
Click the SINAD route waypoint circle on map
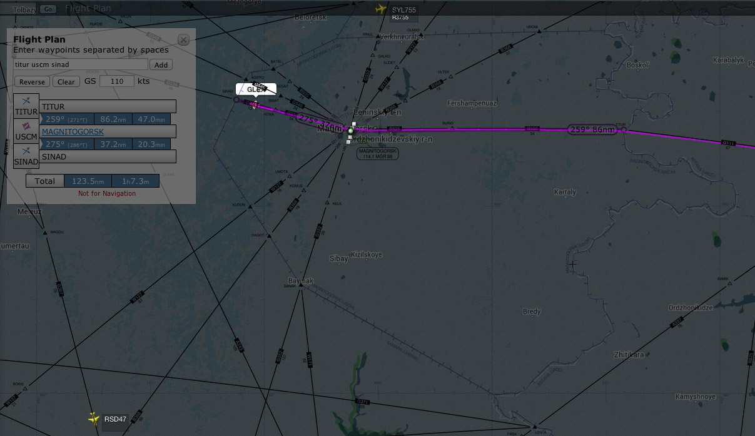(236, 99)
